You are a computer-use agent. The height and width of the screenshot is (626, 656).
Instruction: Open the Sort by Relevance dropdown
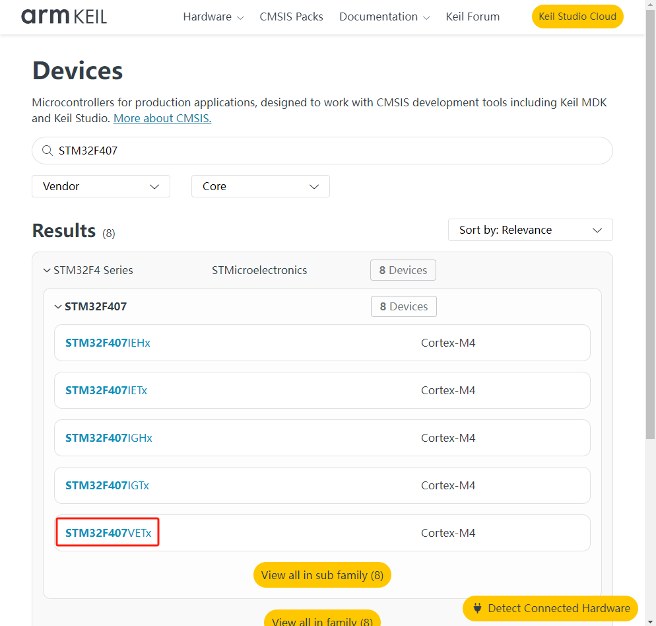pyautogui.click(x=530, y=230)
